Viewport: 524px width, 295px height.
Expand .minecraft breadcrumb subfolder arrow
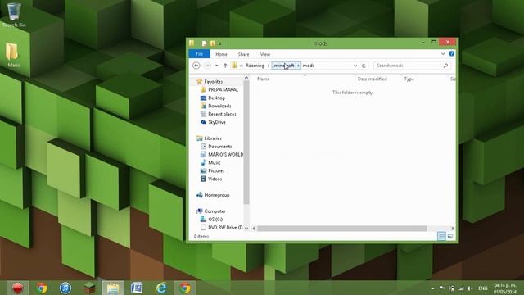coord(298,66)
